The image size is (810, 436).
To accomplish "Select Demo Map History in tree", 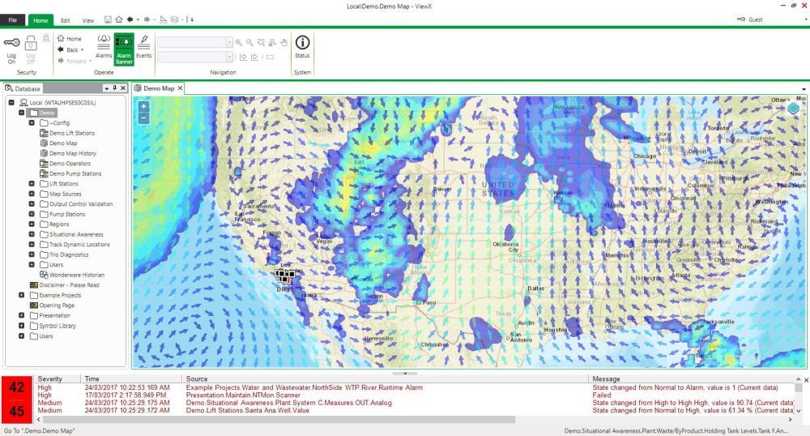I will click(x=72, y=153).
